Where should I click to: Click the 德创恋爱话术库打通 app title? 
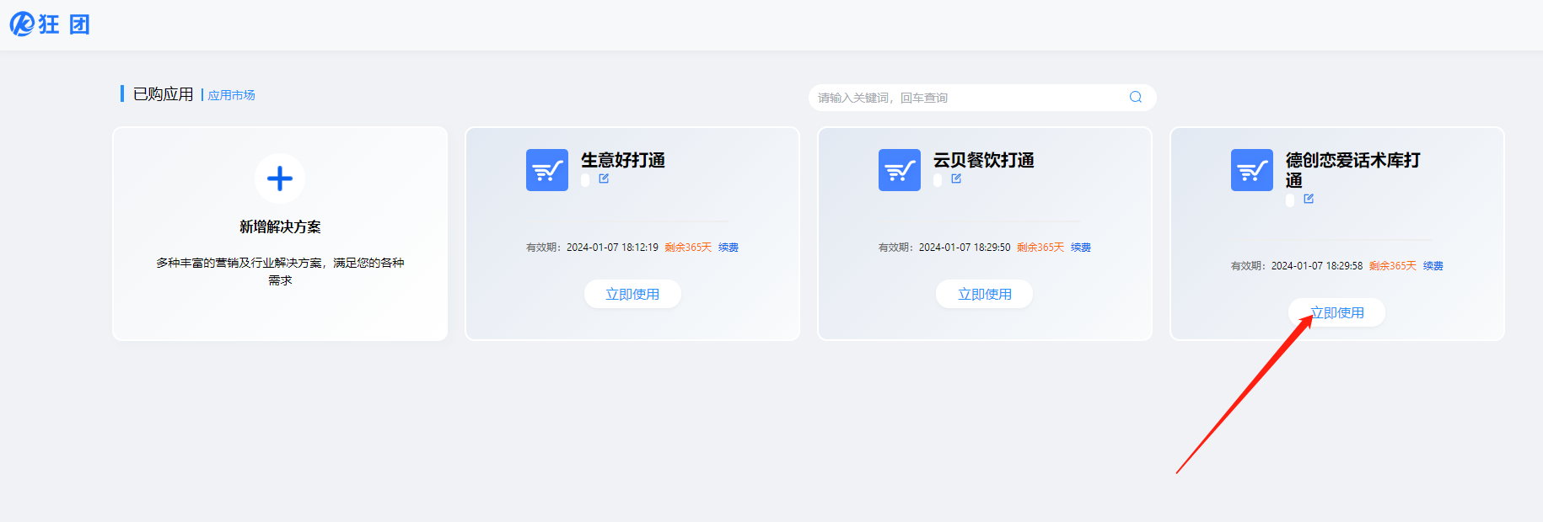click(1353, 170)
